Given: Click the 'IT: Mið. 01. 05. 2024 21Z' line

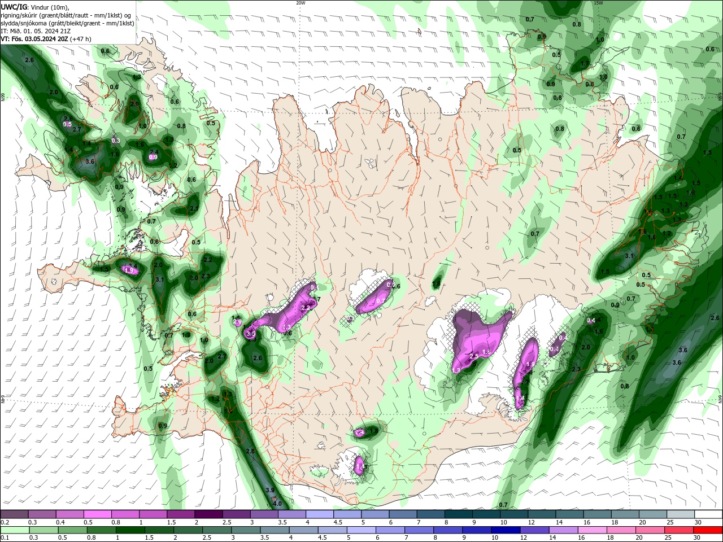Looking at the screenshot, I should point(36,31).
